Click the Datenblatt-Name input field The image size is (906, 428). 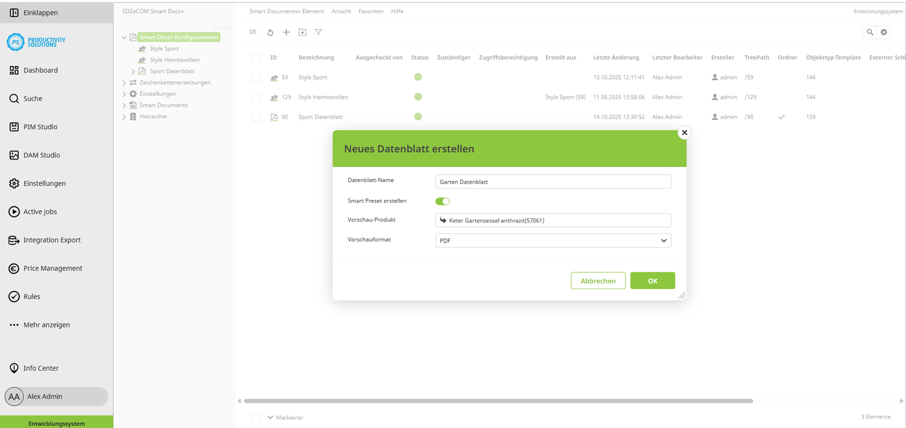click(x=553, y=181)
